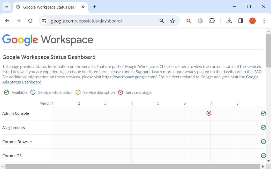Image resolution: width=271 pixels, height=169 pixels.
Task: Click the vertical scrollbar down arrow
Action: (268, 161)
